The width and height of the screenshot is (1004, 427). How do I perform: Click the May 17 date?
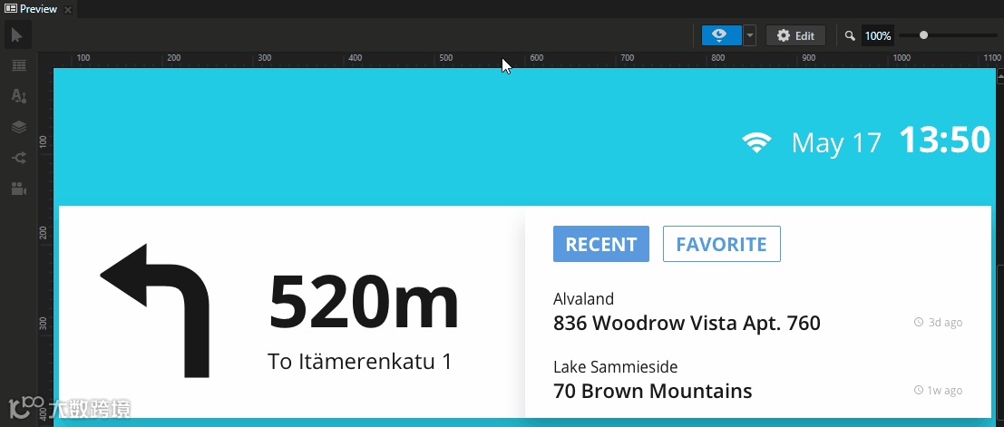pyautogui.click(x=836, y=142)
